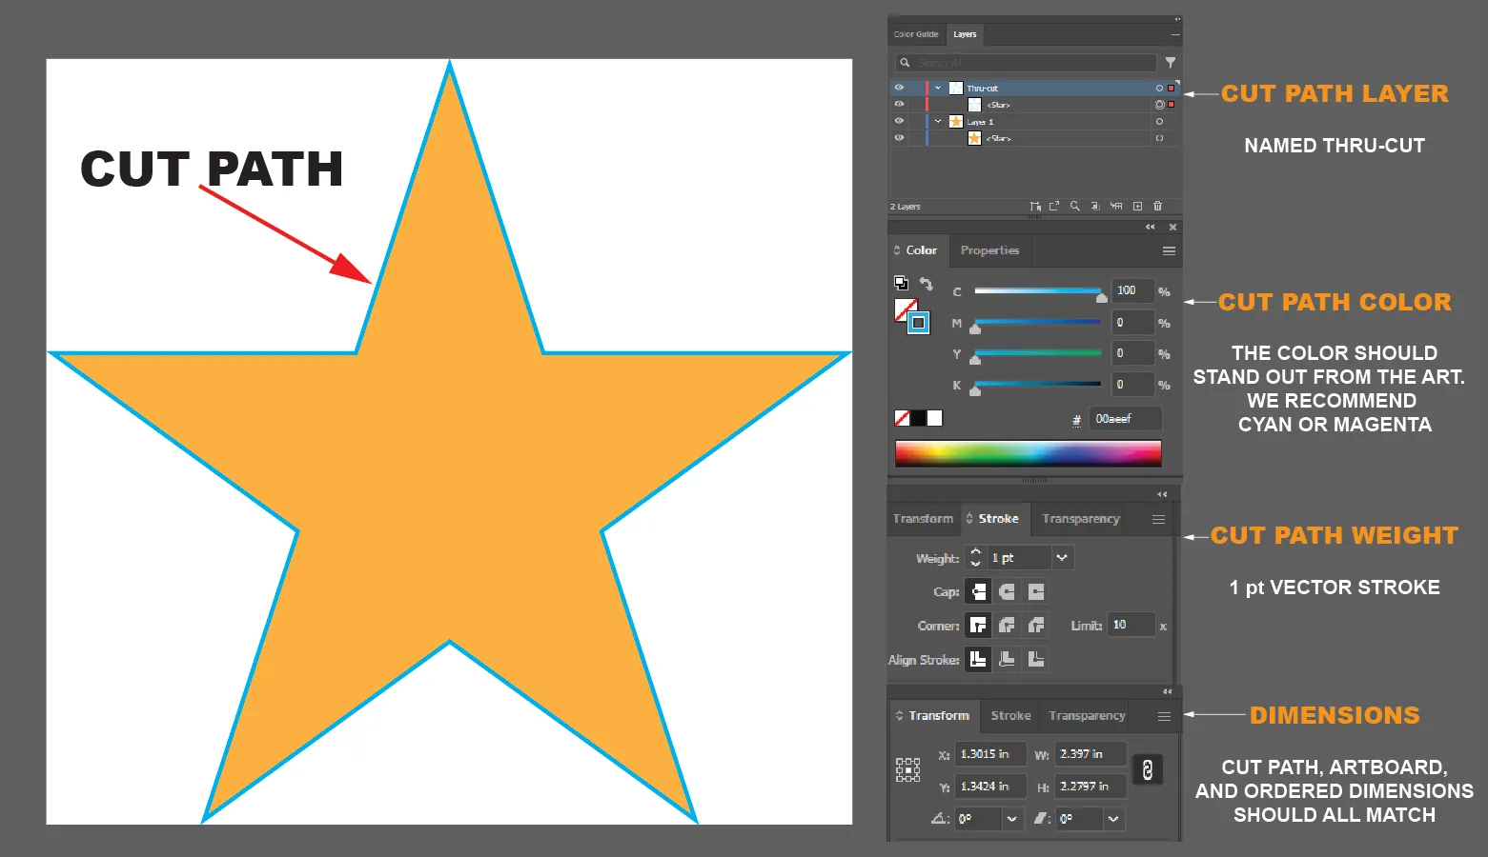The image size is (1488, 857).
Task: Select the round cap stroke option
Action: pyautogui.click(x=1007, y=592)
